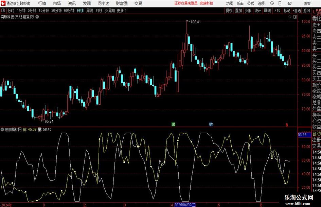Click the red S marker near chart bottom
Screen dimensions: 321x207
(x=287, y=125)
